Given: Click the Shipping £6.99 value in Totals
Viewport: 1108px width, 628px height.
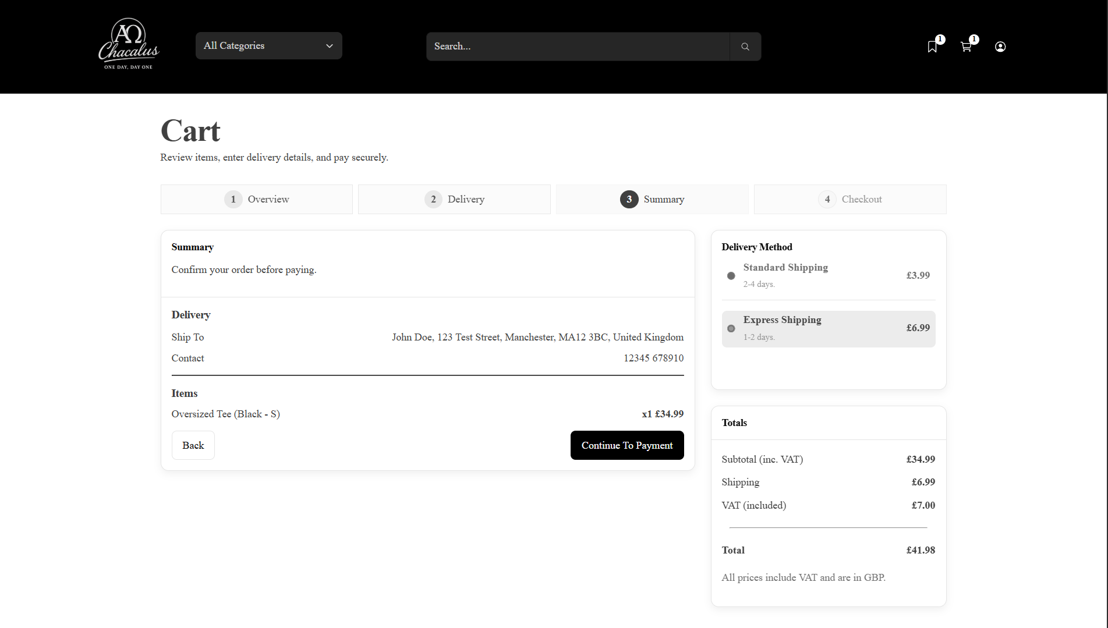Looking at the screenshot, I should click(923, 482).
